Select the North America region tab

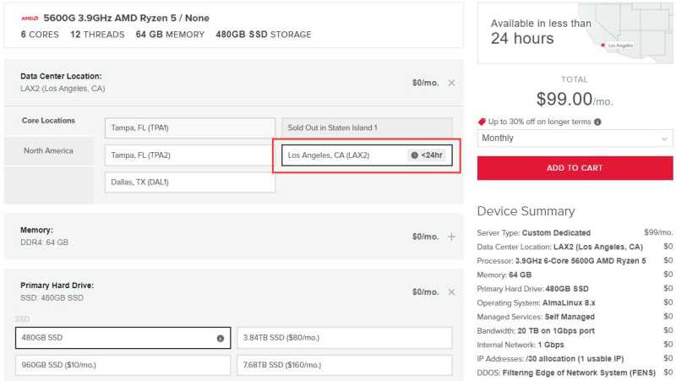[48, 151]
